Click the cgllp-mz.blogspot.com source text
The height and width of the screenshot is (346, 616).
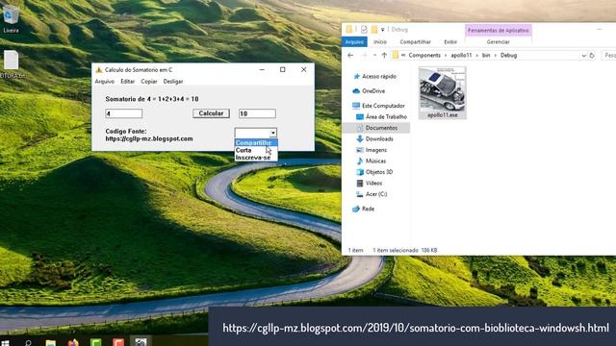click(149, 138)
